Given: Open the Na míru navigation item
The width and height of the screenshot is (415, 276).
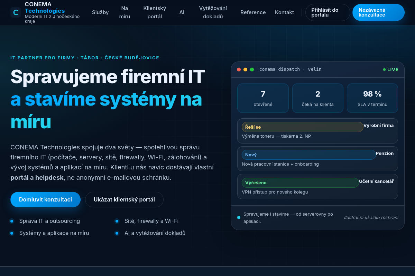Looking at the screenshot, I should click(124, 12).
